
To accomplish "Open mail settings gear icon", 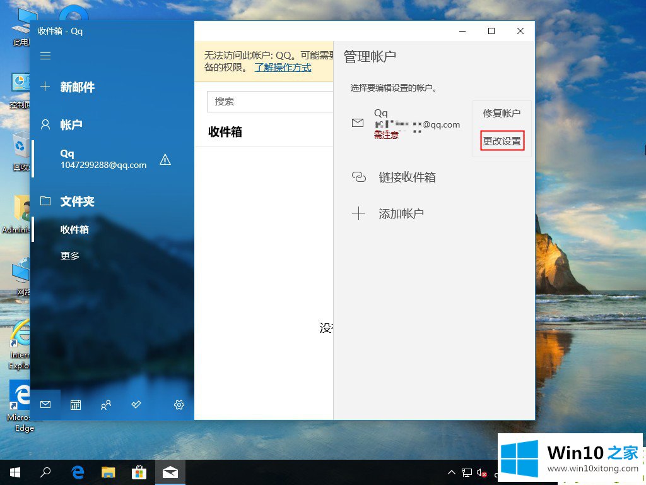I will 179,405.
